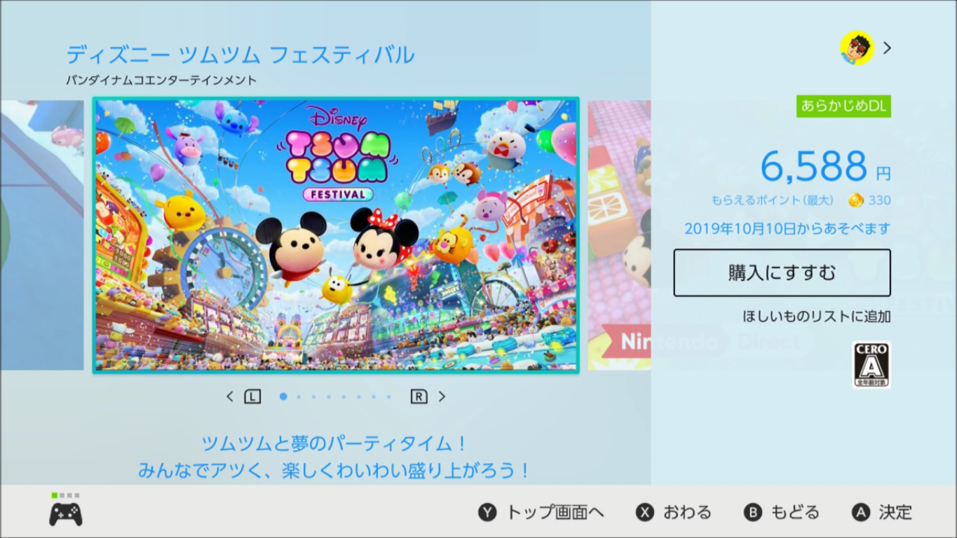This screenshot has height=538, width=957.
Task: Open the user profile avatar icon
Action: (857, 48)
